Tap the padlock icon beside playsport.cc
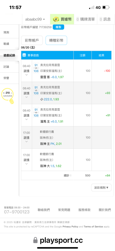This screenshot has width=115, height=251. (x=36, y=241)
